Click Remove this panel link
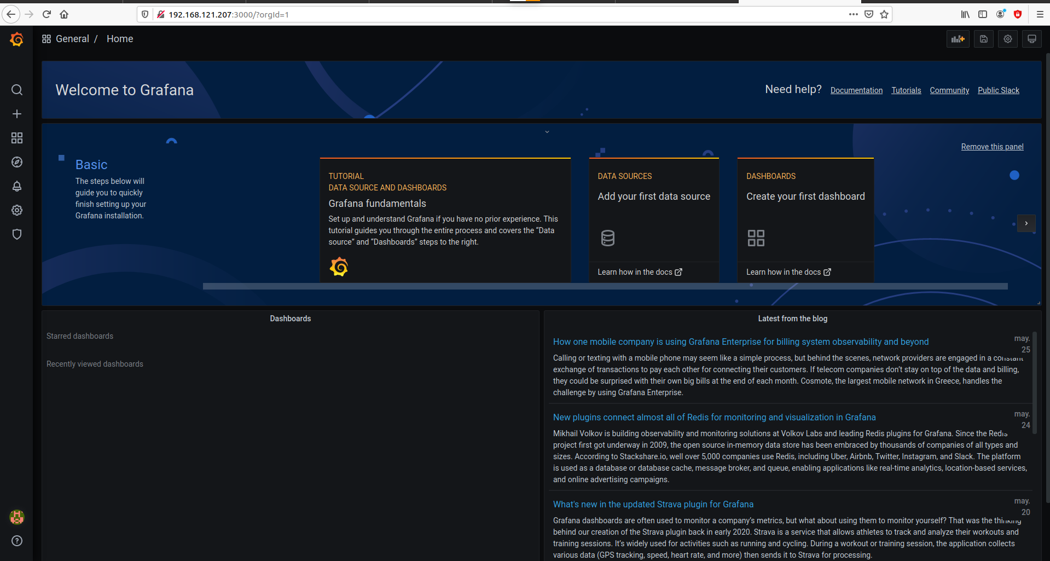 coord(992,147)
